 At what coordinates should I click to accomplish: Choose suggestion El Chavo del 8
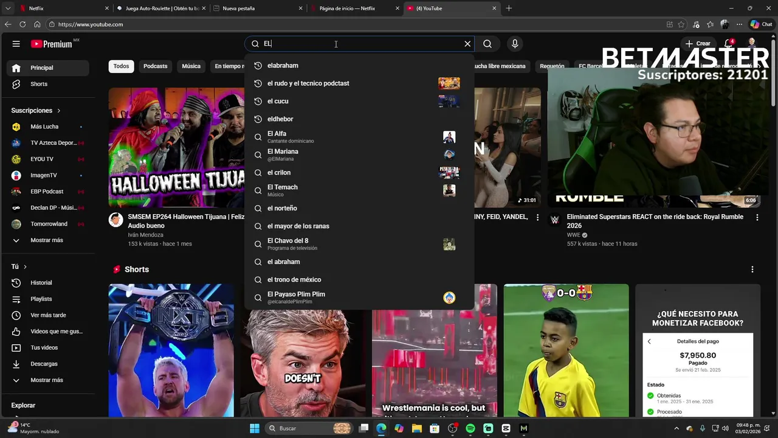coord(359,244)
